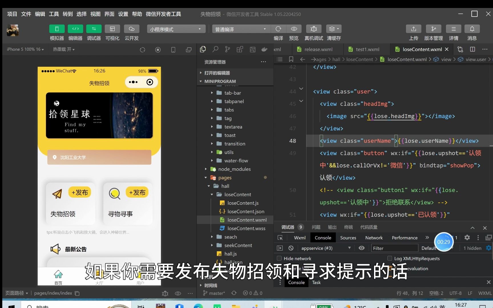Open the iPhone 5 device selector dropdown

[25, 49]
